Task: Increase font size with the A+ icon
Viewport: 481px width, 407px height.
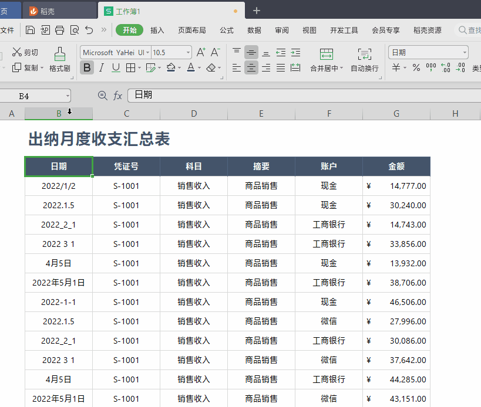Action: pyautogui.click(x=201, y=52)
